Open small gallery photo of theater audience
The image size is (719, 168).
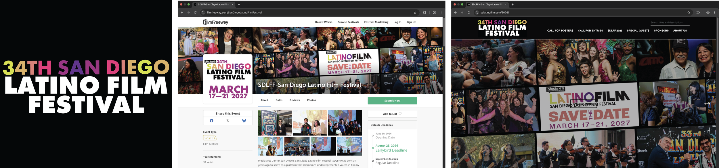(x=297, y=146)
